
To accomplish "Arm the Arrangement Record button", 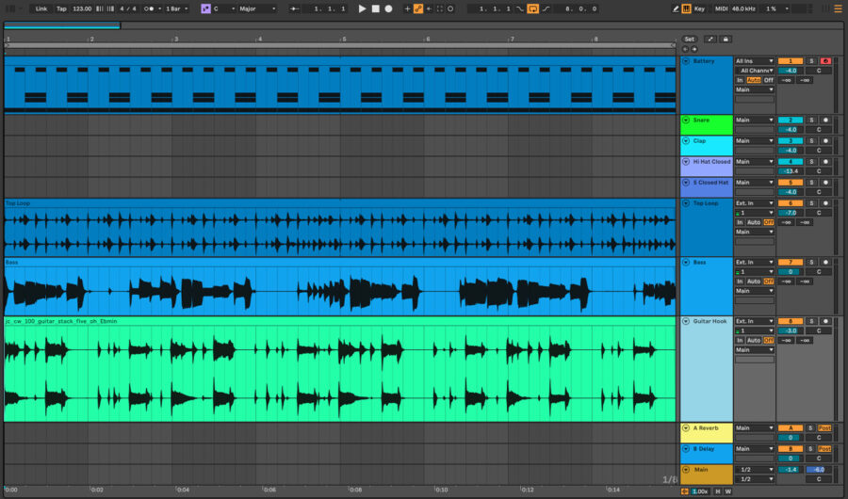I will 388,8.
